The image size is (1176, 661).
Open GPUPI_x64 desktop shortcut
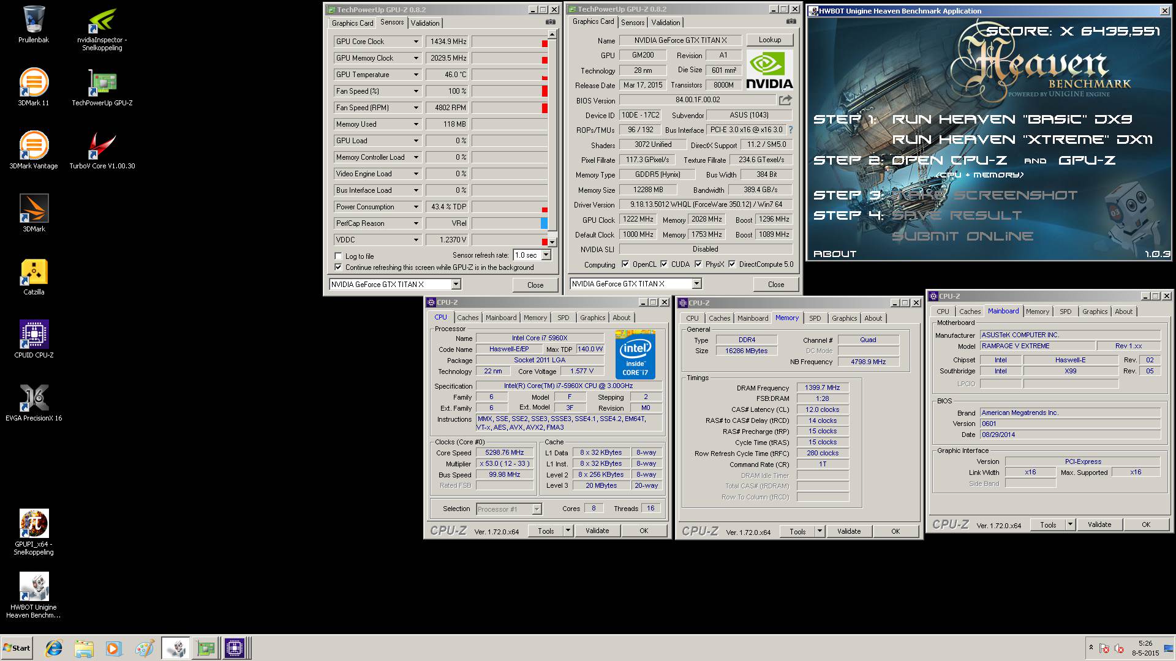click(34, 532)
